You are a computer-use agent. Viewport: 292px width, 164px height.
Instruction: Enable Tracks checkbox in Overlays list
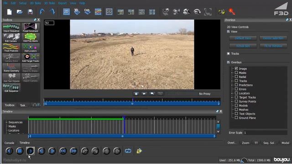pyautogui.click(x=236, y=81)
